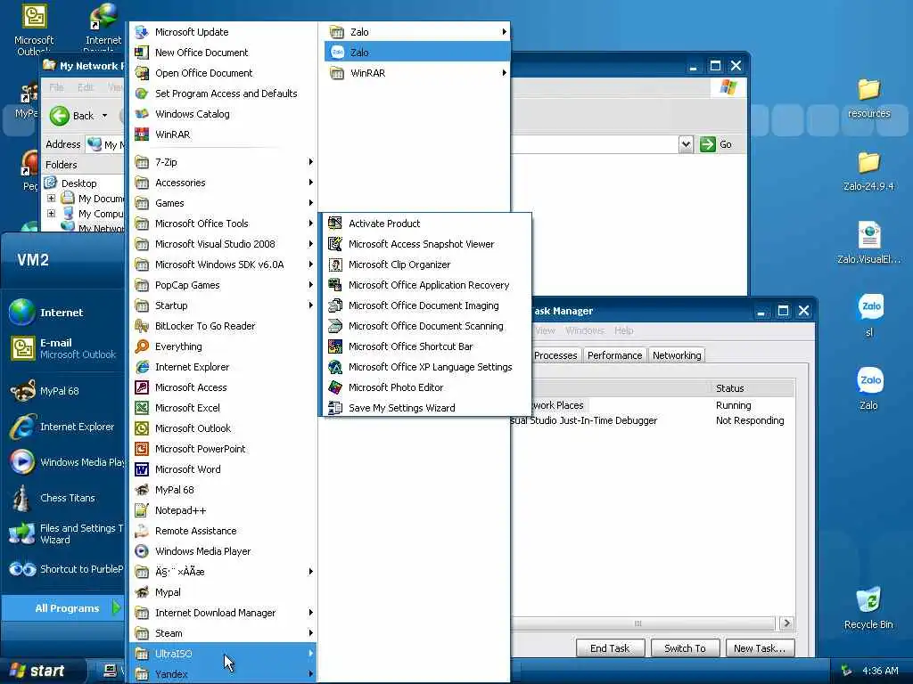The width and height of the screenshot is (913, 684).
Task: Launch Microsoft Photo Editor
Action: click(x=425, y=387)
